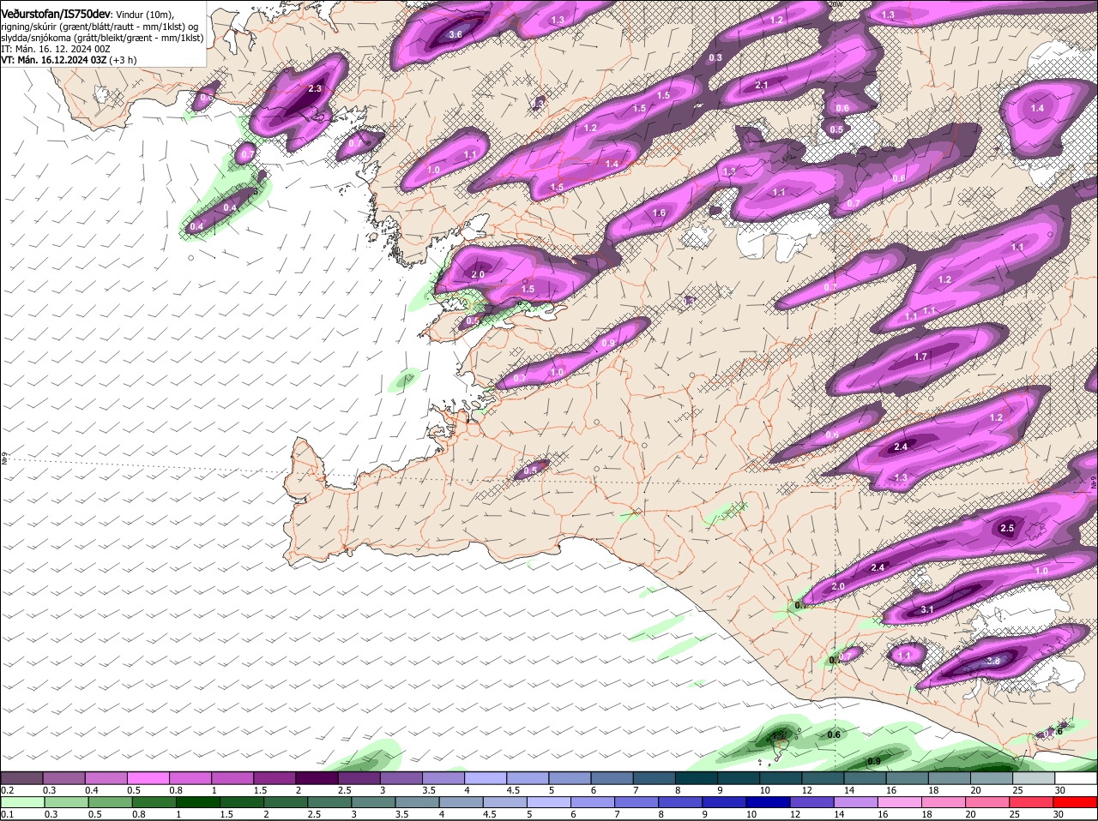Image resolution: width=1098 pixels, height=821 pixels.
Task: Select the 0.2 dark mauve swatch in the snow legend
Action: coord(21,777)
